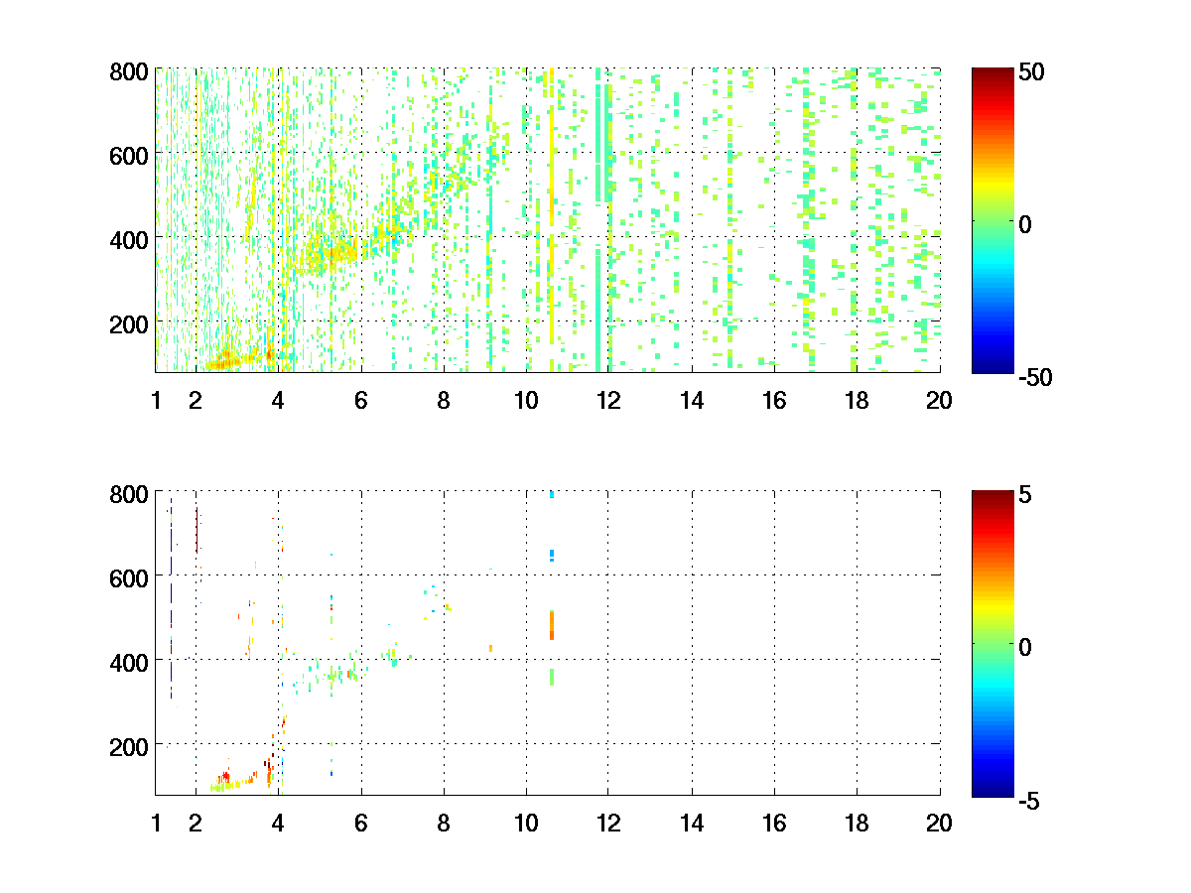Click x-axis tick 14 under the top plot
This screenshot has width=1191, height=893.
(692, 401)
